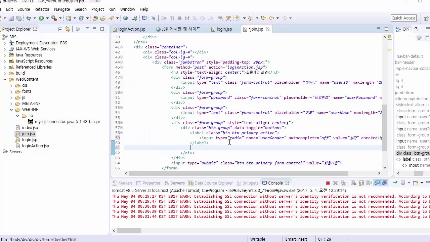Open the Servers view tab
The image size is (430, 242).
(x=175, y=183)
